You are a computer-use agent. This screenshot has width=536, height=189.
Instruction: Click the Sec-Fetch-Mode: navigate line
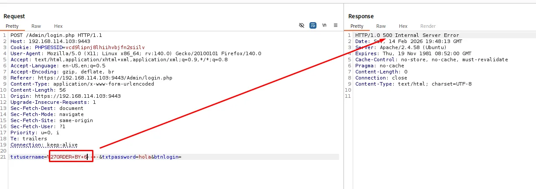[x=47, y=114]
